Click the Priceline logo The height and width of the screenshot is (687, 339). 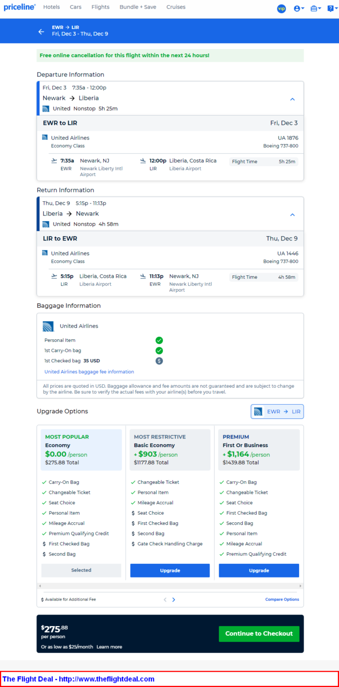click(x=20, y=8)
